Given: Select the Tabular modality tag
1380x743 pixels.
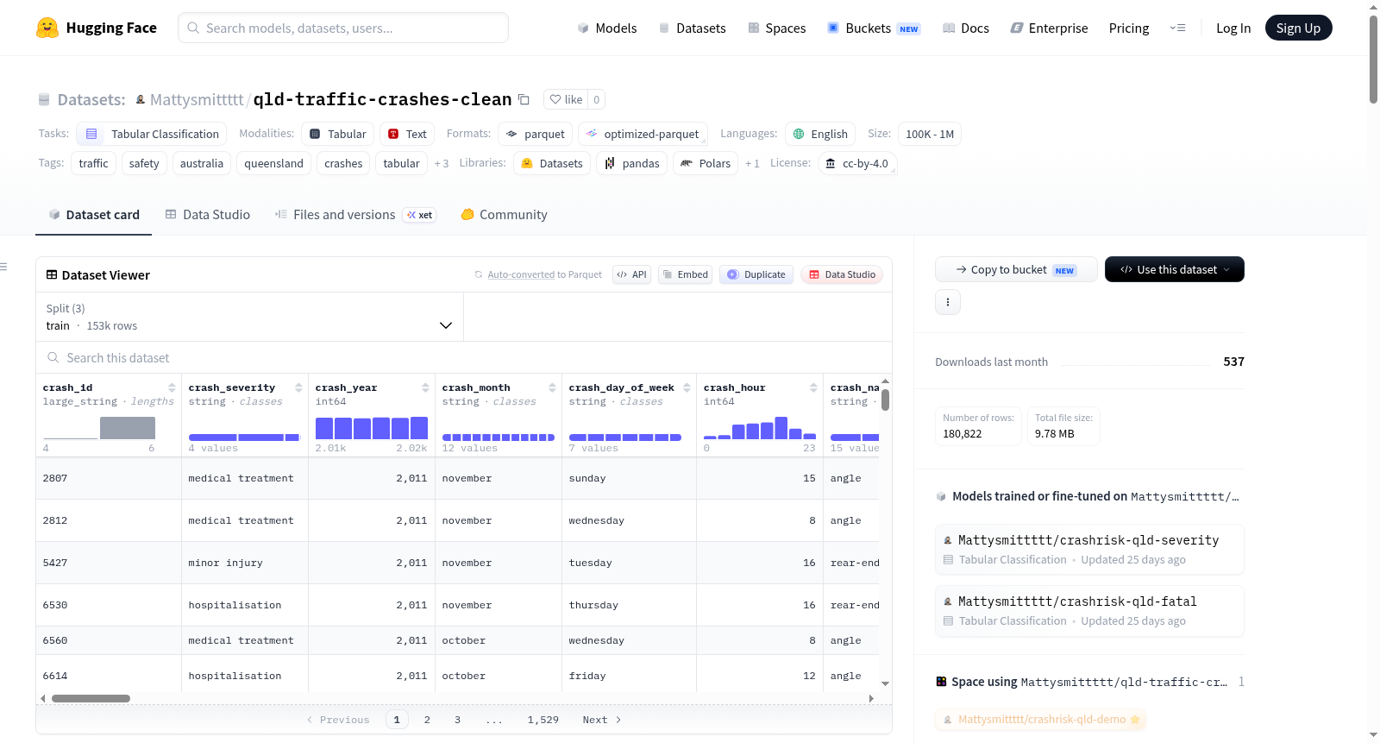Looking at the screenshot, I should pyautogui.click(x=338, y=134).
